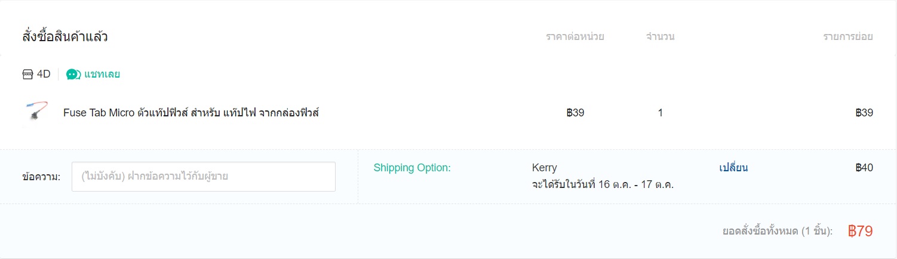Image resolution: width=897 pixels, height=259 pixels.
Task: Click the red ฿79 order total
Action: pos(861,232)
